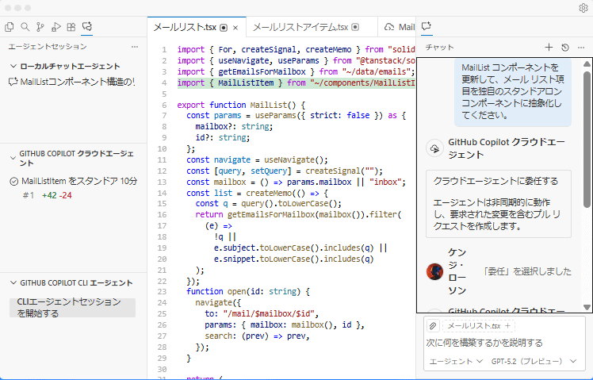
Task: Start a new chat with plus icon
Action: coord(549,48)
